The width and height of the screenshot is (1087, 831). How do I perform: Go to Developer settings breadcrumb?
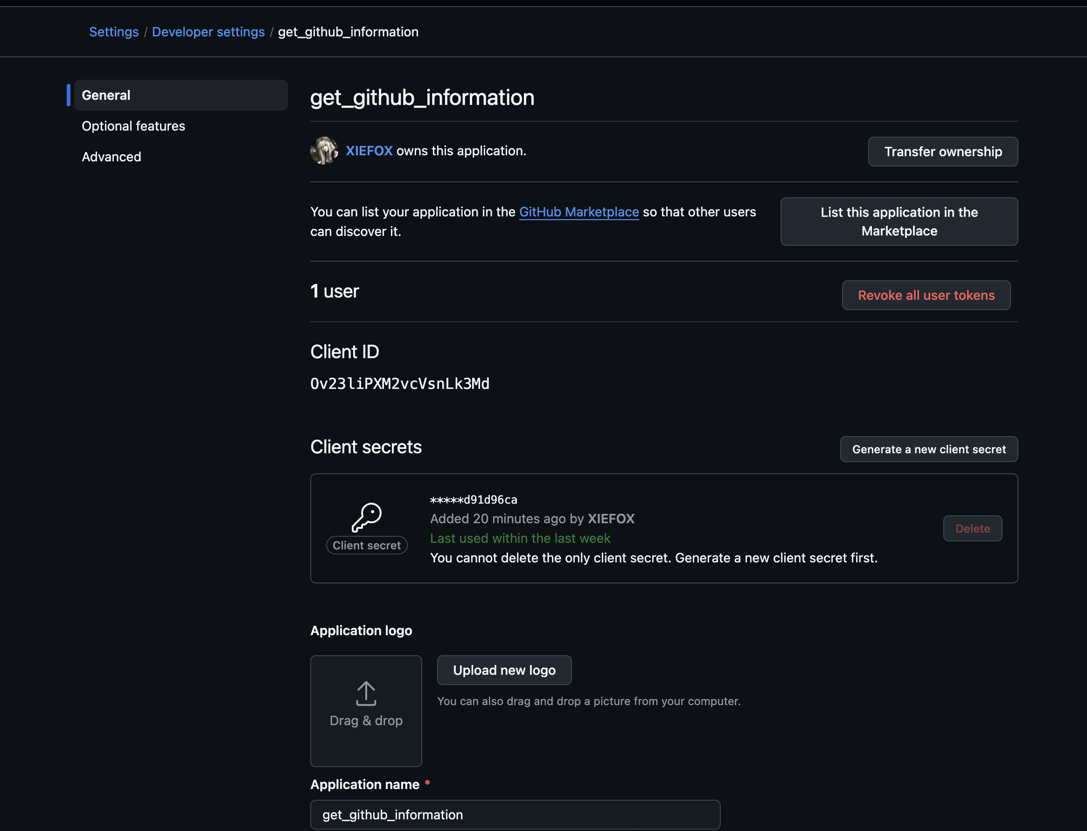point(208,32)
